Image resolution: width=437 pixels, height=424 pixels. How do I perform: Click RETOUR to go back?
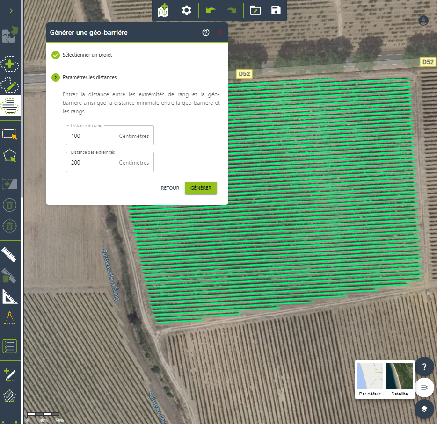[170, 188]
